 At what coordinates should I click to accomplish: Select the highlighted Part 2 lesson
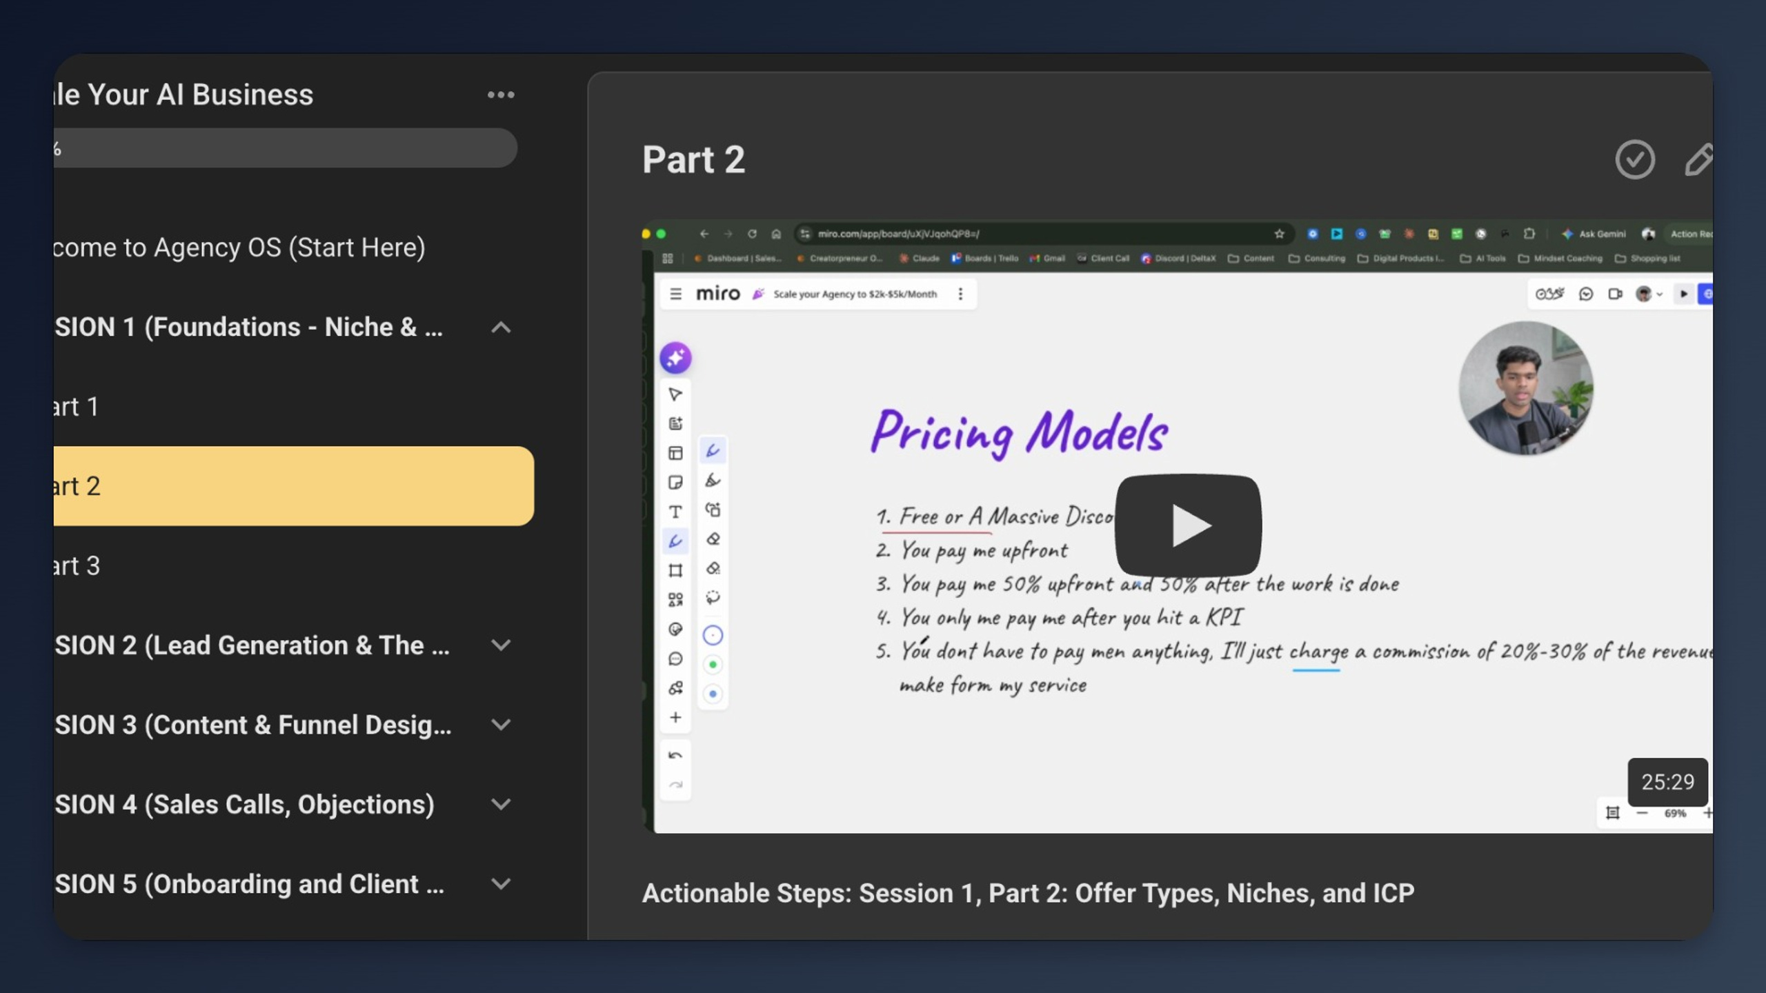pos(293,486)
